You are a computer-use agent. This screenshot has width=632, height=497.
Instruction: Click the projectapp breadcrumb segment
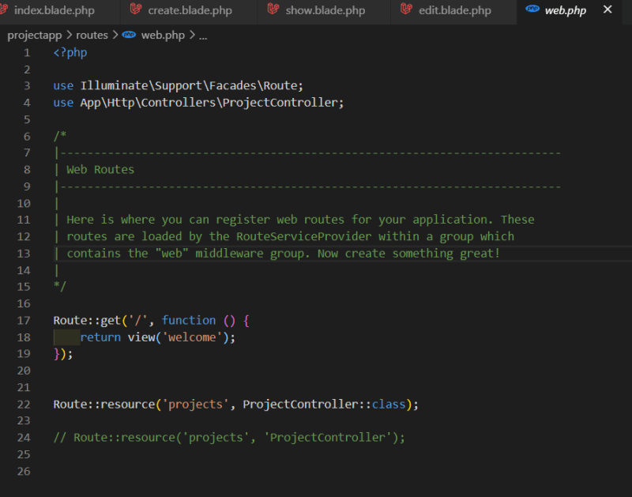pyautogui.click(x=35, y=36)
